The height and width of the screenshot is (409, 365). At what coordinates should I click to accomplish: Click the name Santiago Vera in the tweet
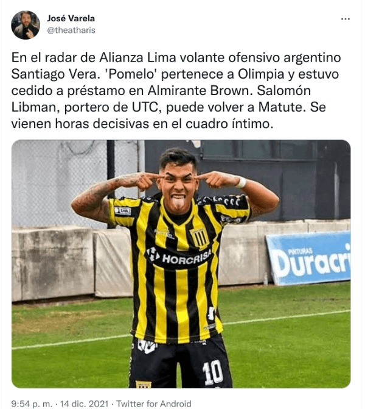point(54,74)
